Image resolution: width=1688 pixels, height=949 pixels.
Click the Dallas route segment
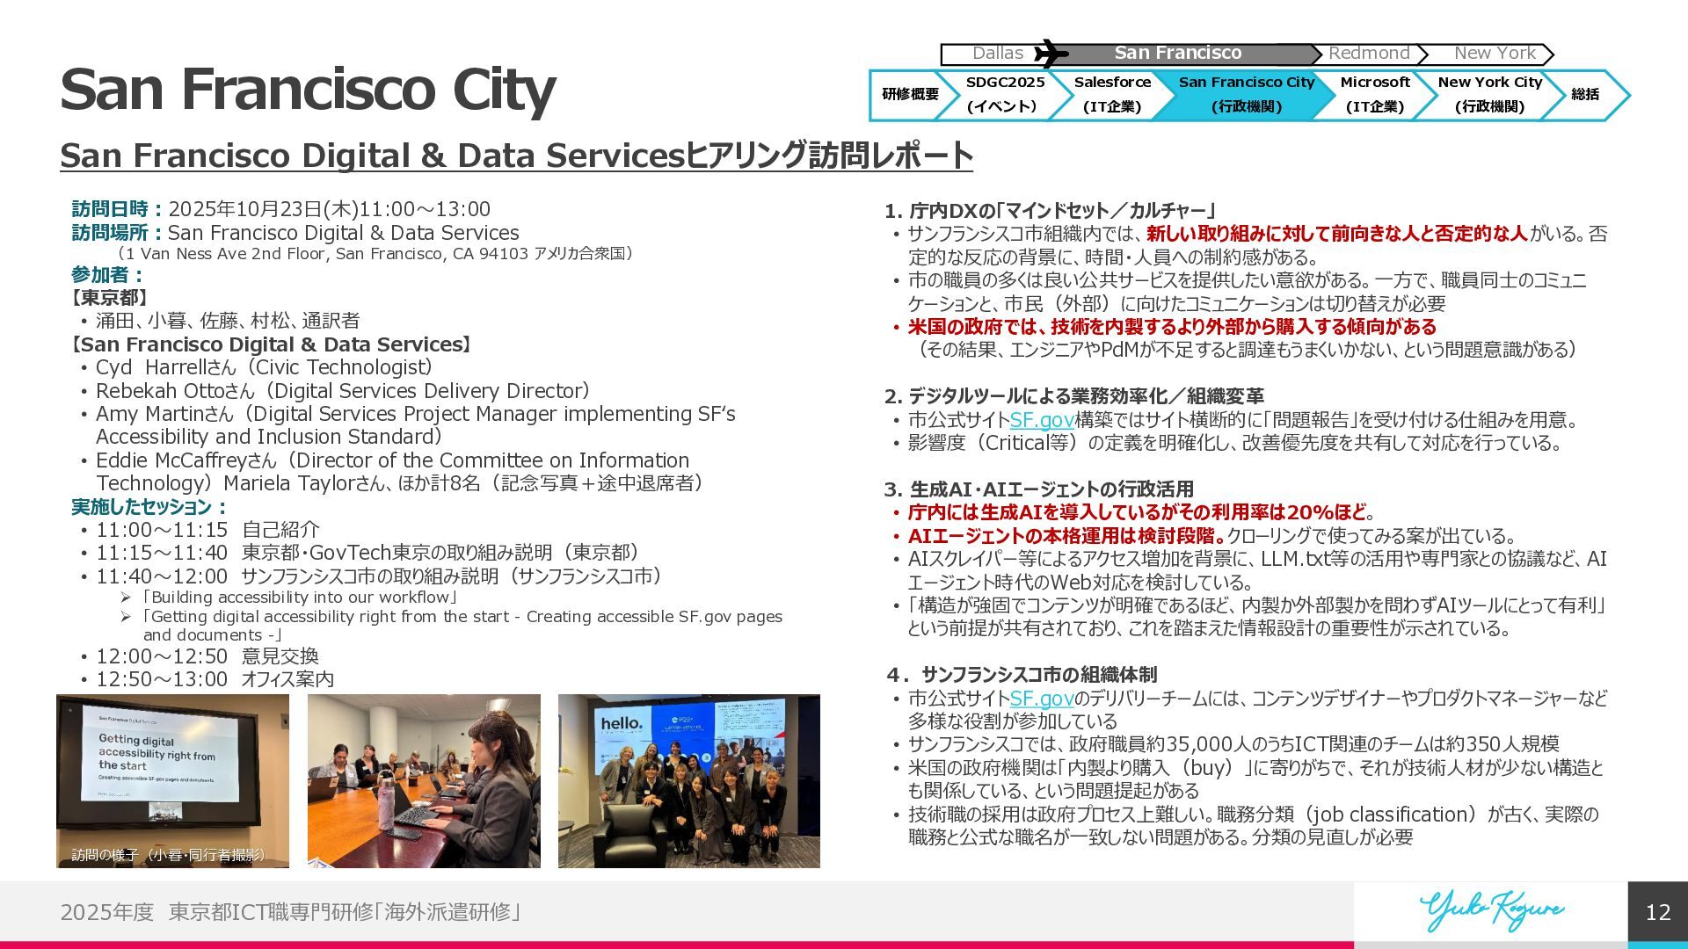997,54
